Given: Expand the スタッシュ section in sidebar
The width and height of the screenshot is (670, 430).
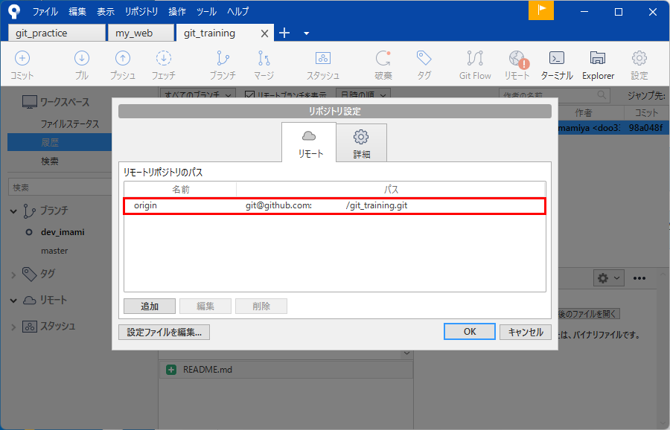Looking at the screenshot, I should [x=14, y=327].
